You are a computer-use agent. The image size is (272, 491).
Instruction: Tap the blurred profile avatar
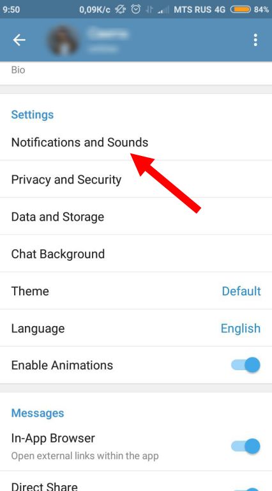(x=63, y=40)
